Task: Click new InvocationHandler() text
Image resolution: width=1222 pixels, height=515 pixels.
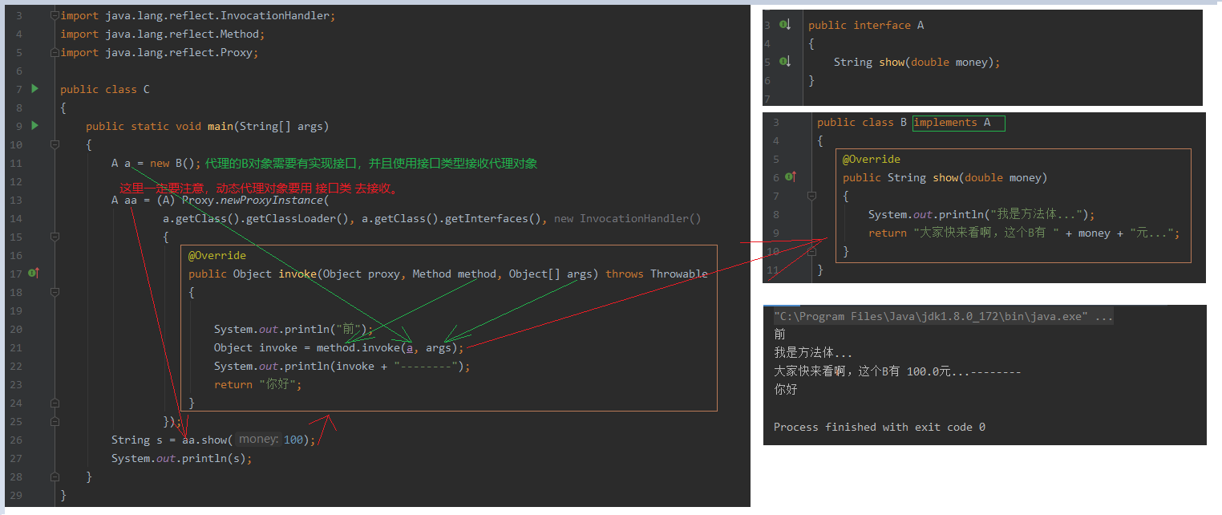Action: (x=628, y=218)
